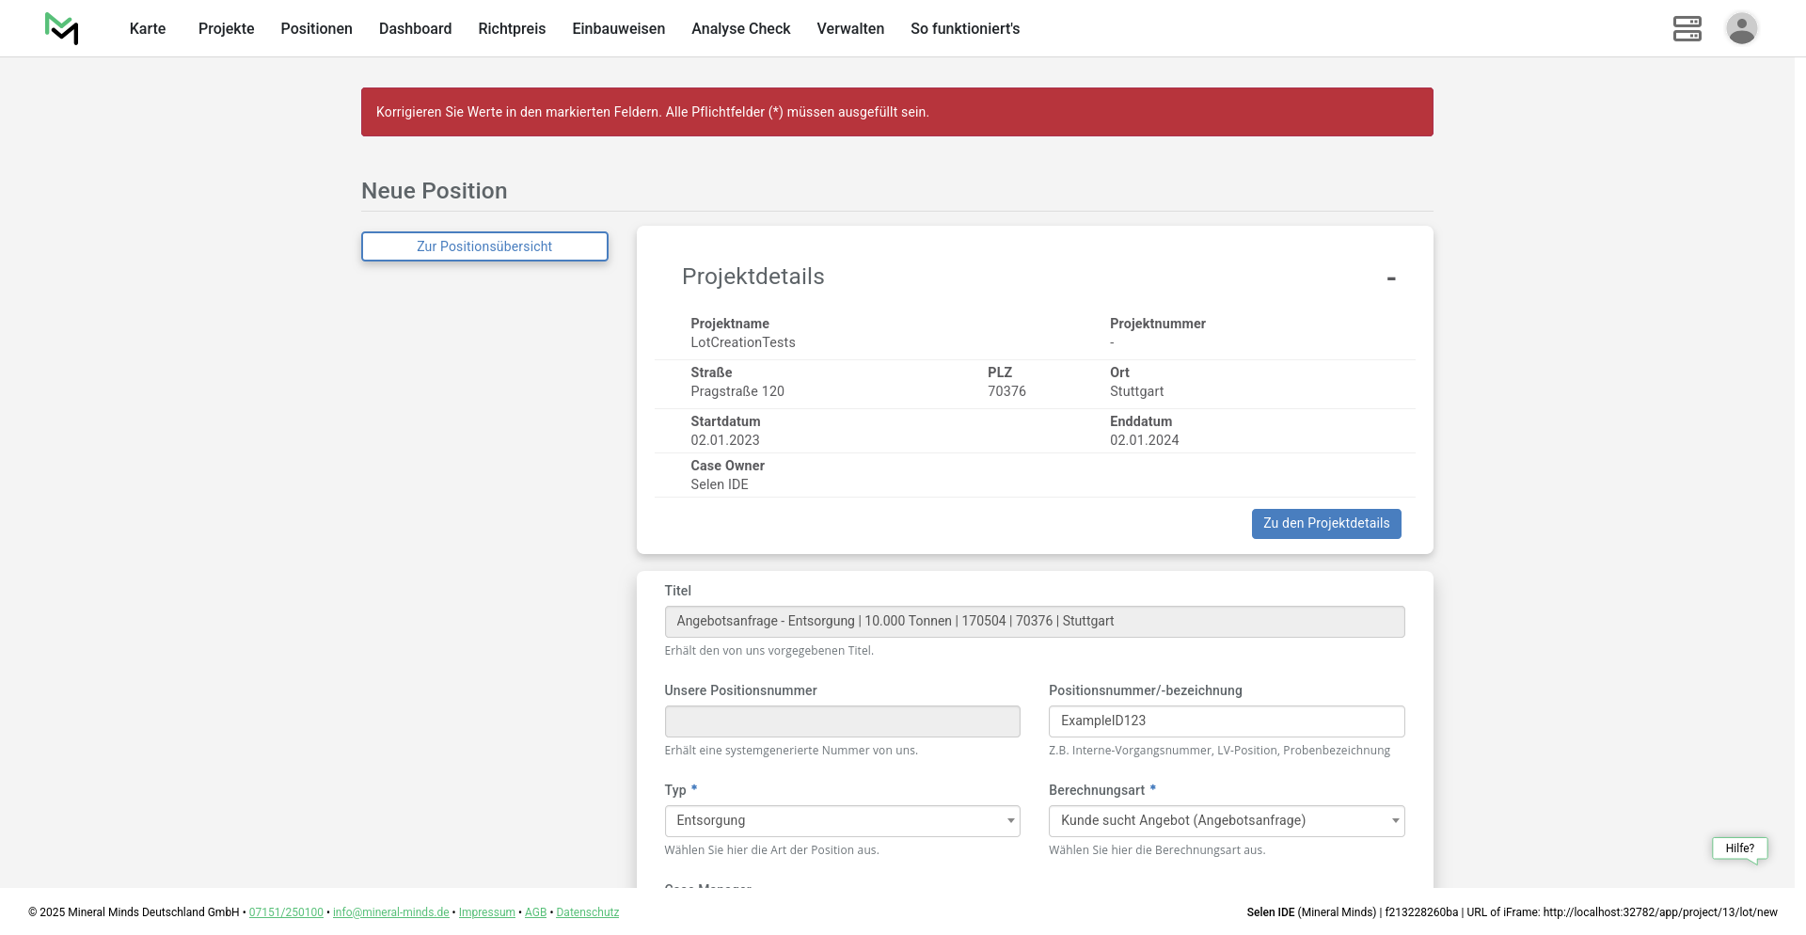Open the user profile avatar menu

tap(1741, 28)
